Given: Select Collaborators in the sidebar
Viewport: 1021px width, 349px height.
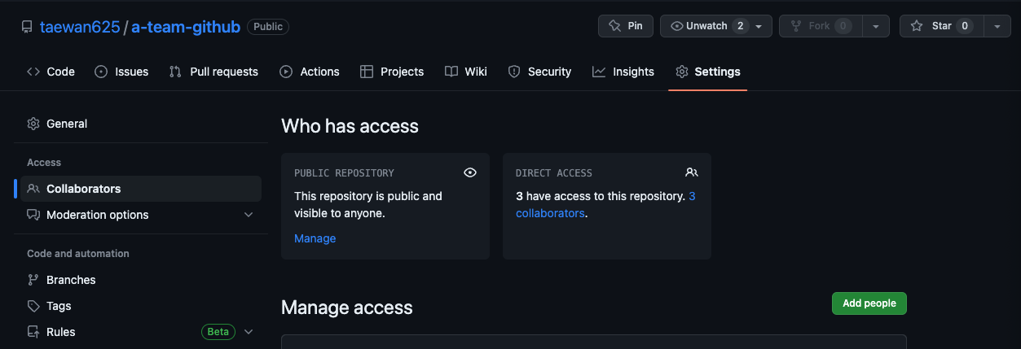Looking at the screenshot, I should (x=141, y=189).
